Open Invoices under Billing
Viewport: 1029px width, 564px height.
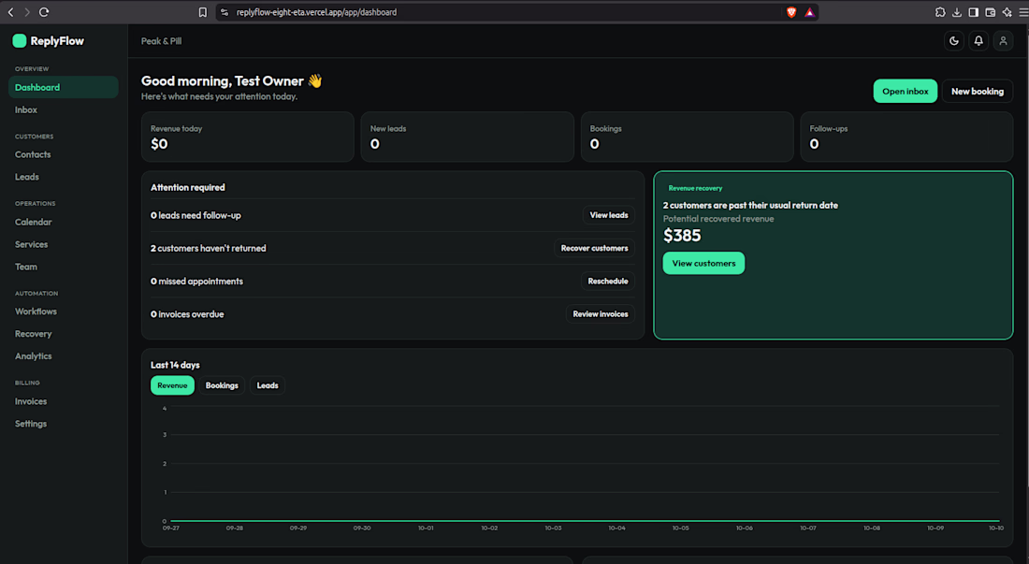coord(31,400)
